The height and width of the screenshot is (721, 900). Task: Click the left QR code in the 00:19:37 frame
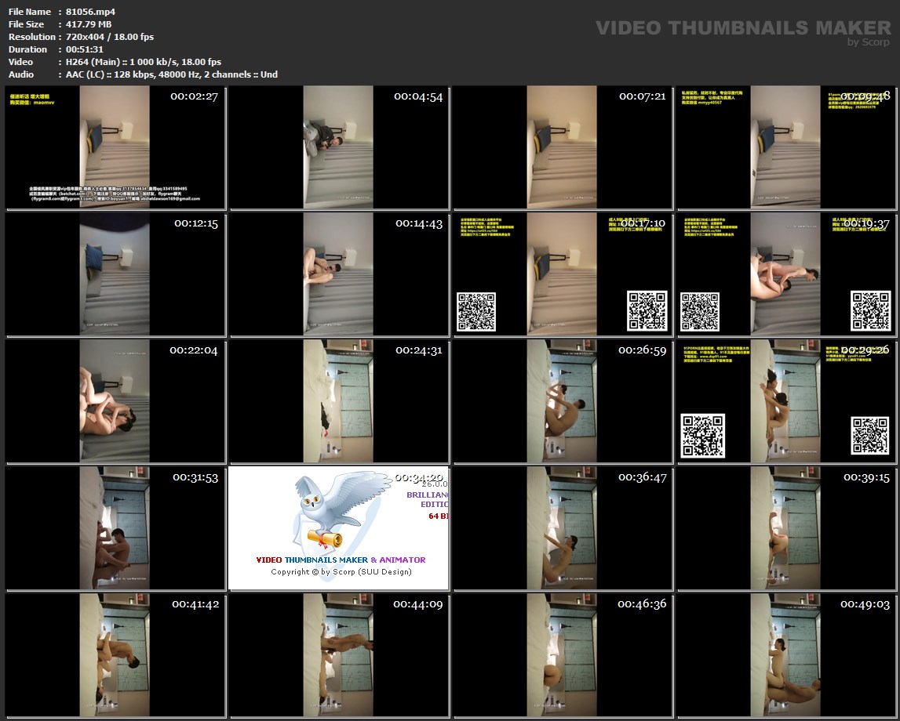click(700, 311)
